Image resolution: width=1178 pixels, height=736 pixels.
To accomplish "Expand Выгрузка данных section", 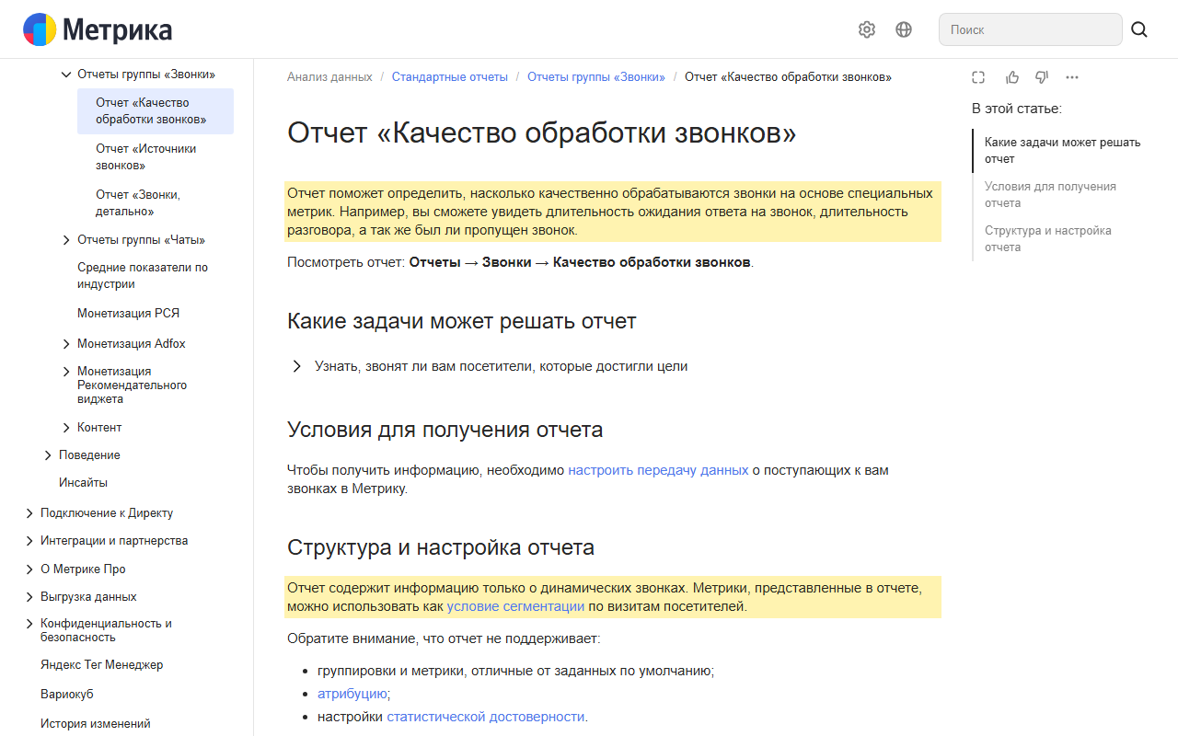I will (29, 597).
